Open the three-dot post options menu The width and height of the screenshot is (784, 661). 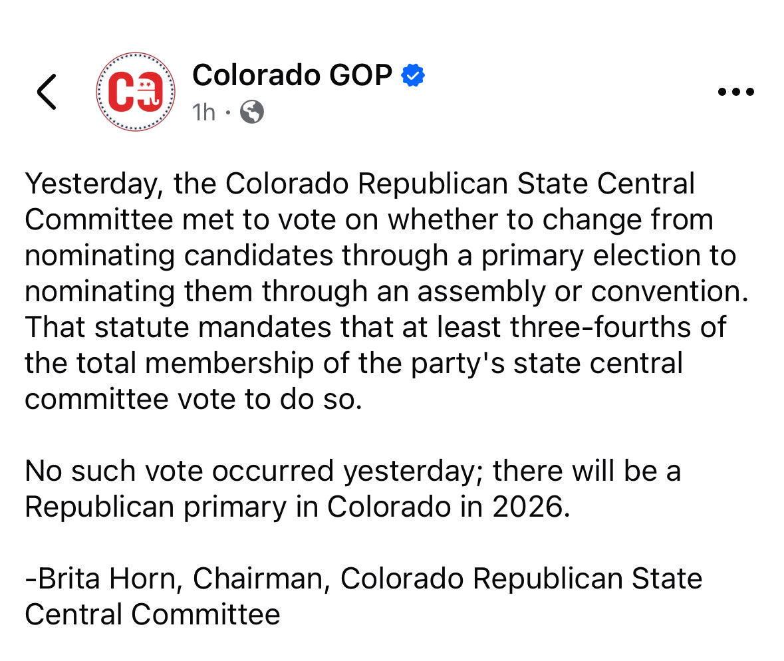(736, 92)
